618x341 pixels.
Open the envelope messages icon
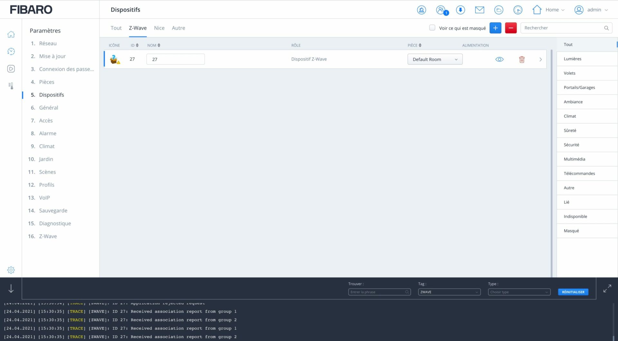(x=479, y=10)
